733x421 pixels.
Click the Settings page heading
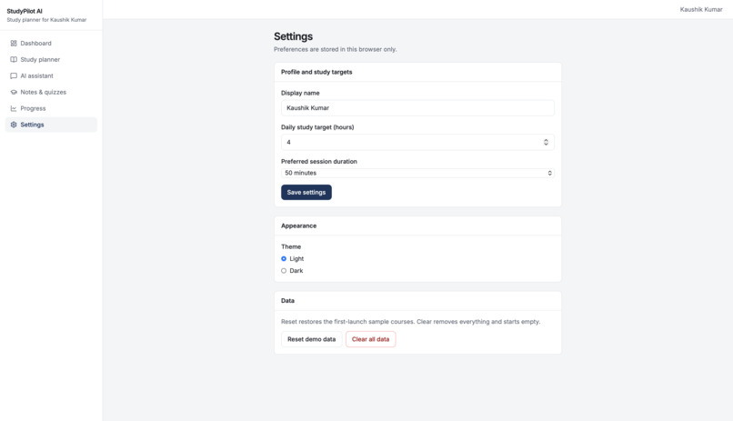pos(293,36)
